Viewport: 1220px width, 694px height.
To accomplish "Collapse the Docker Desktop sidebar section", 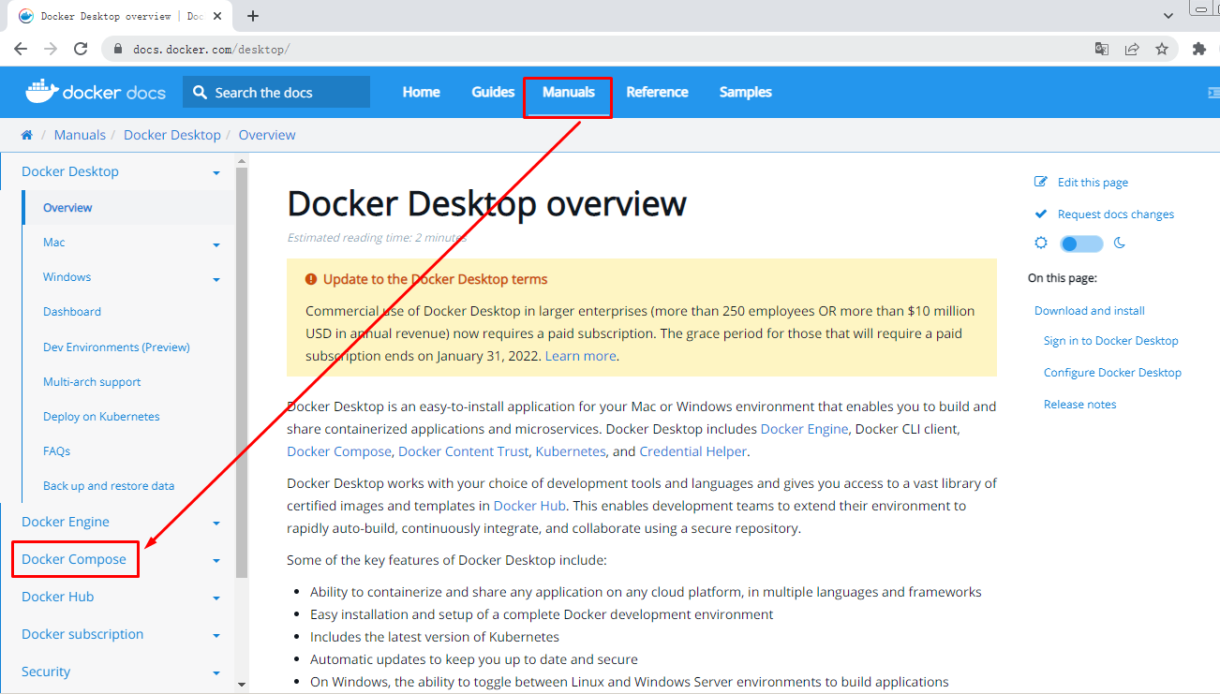I will tap(216, 173).
